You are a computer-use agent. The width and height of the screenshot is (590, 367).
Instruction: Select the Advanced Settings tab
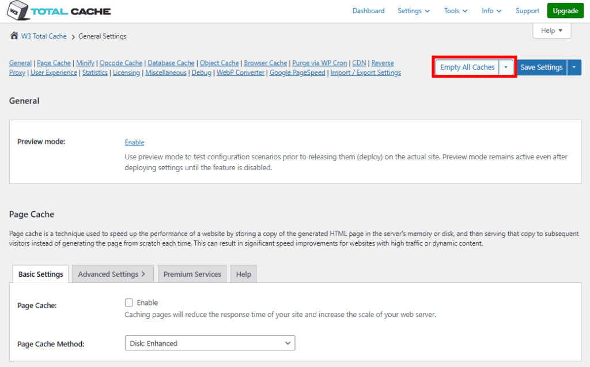[x=112, y=274]
